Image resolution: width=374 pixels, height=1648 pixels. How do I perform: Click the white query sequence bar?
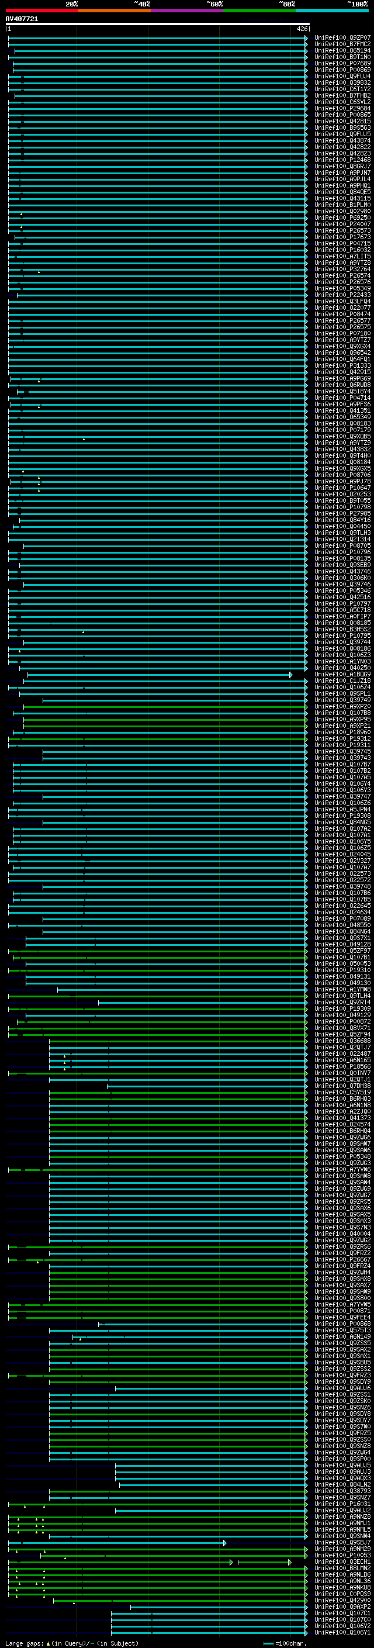(157, 25)
